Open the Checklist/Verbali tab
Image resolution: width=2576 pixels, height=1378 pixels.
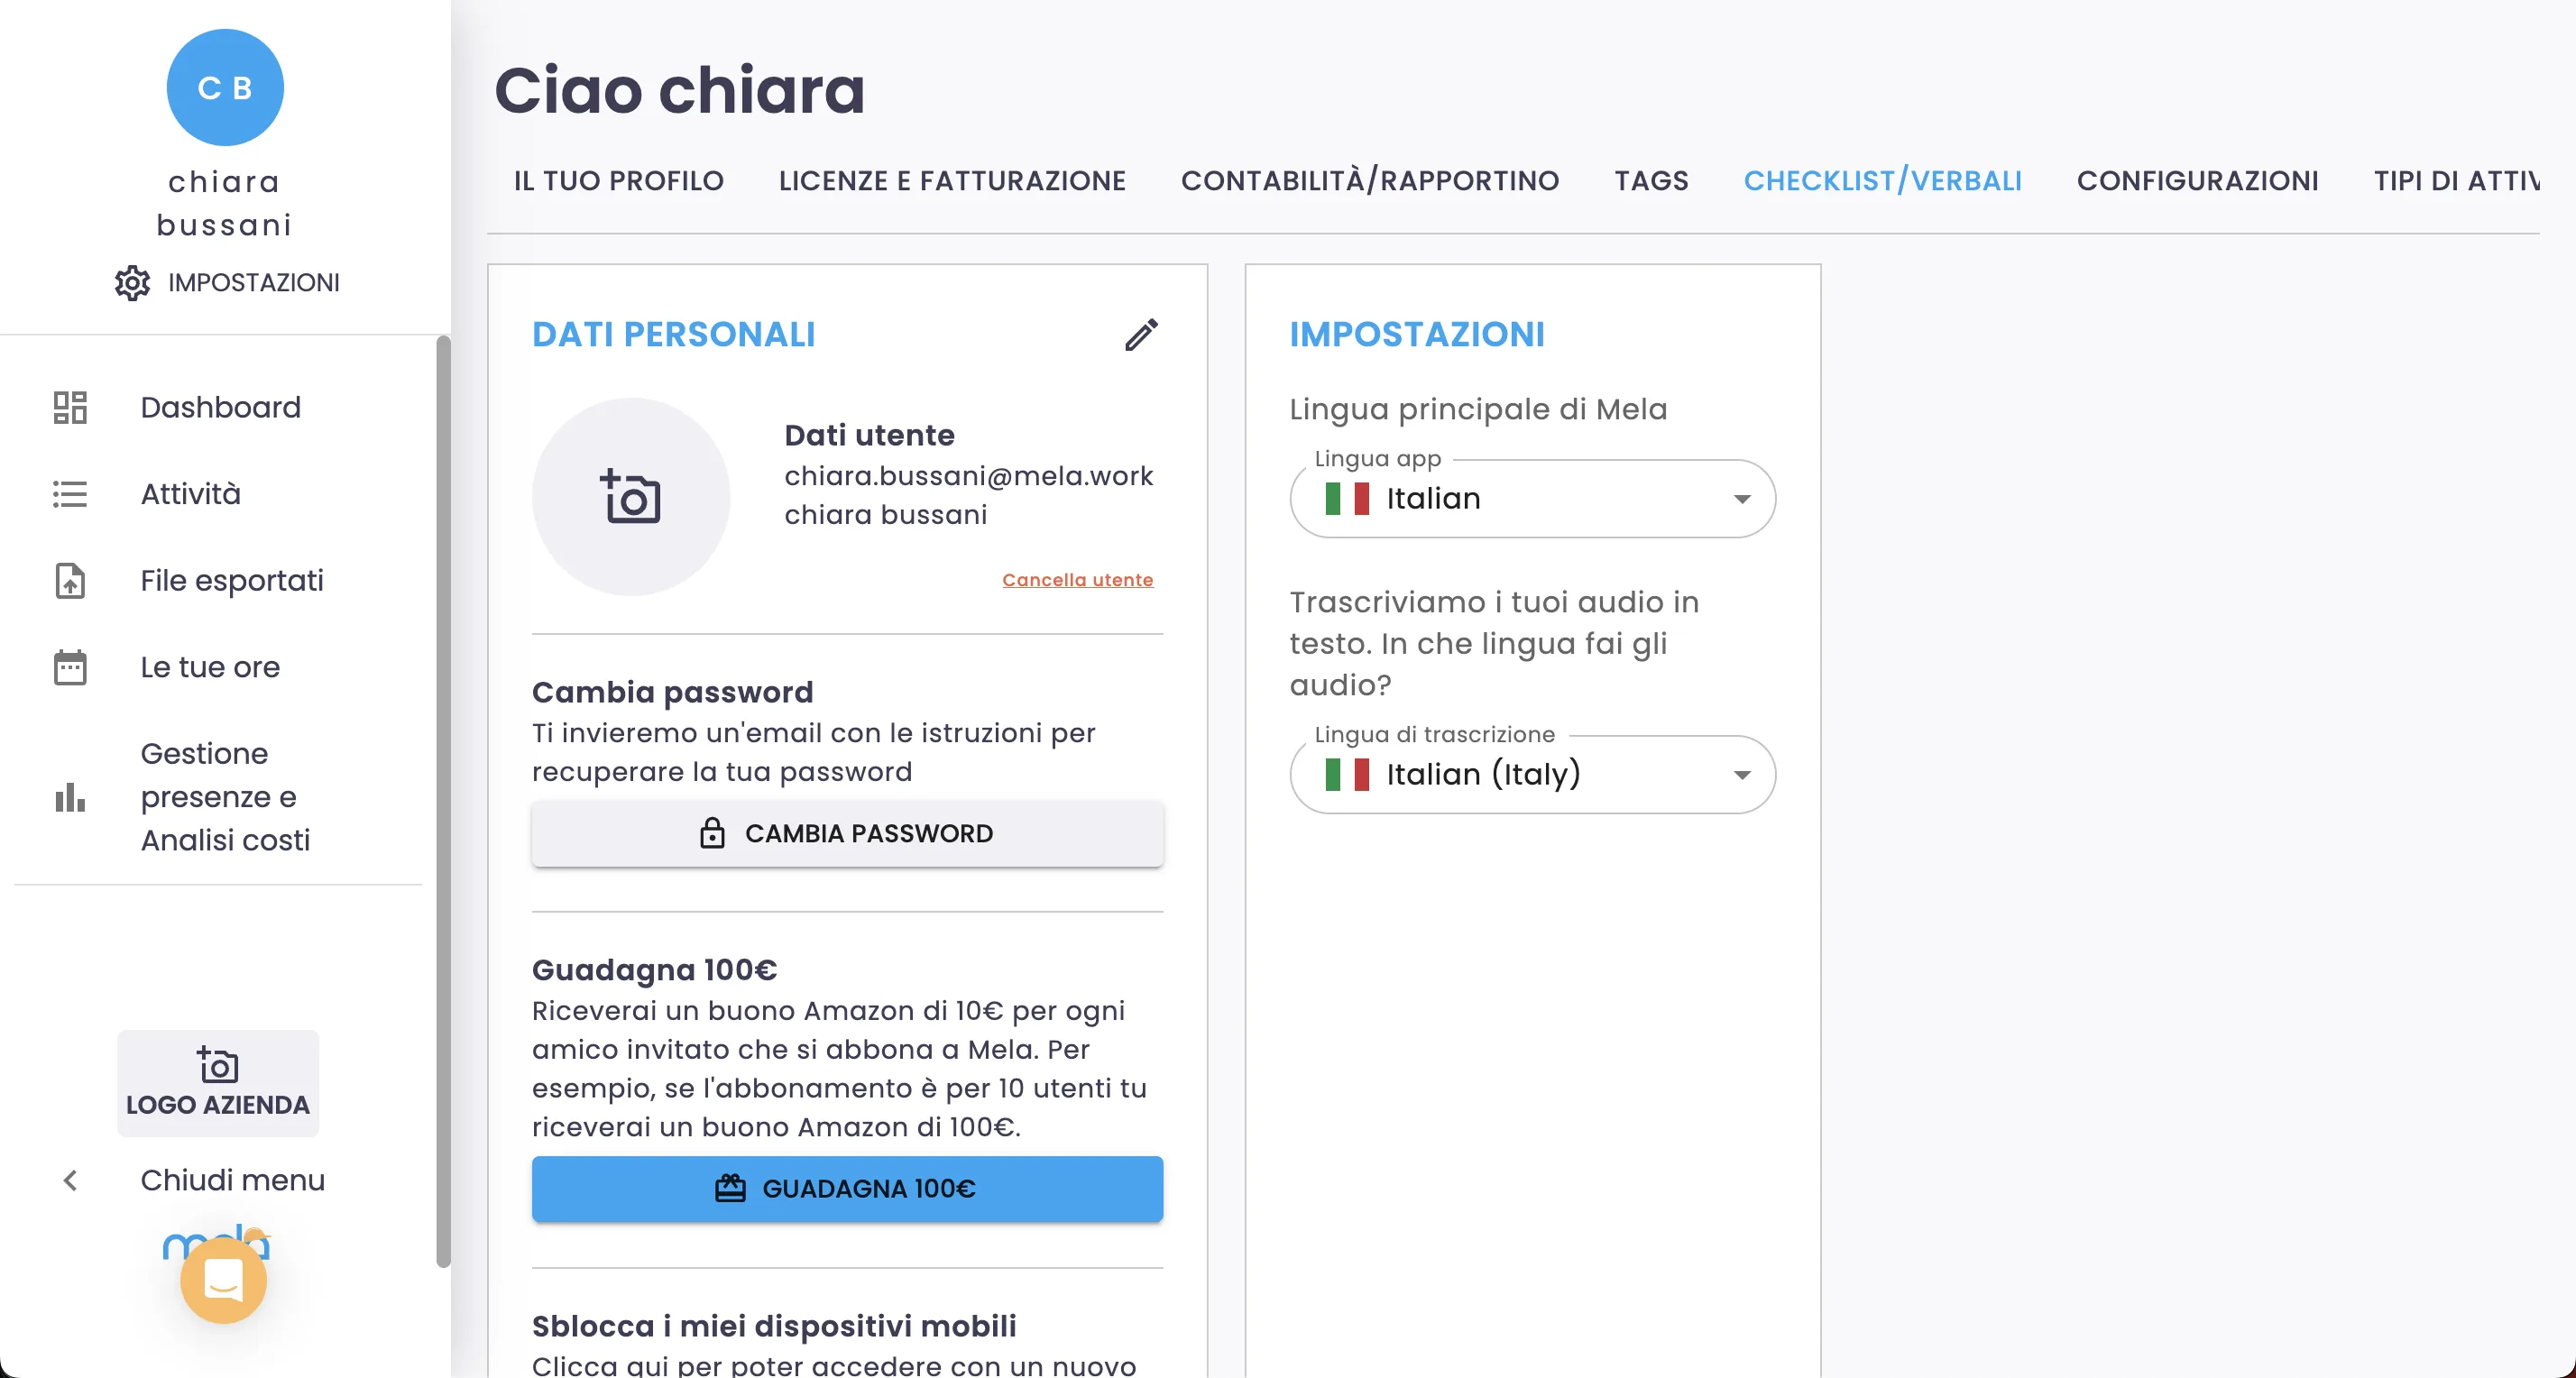click(1882, 181)
